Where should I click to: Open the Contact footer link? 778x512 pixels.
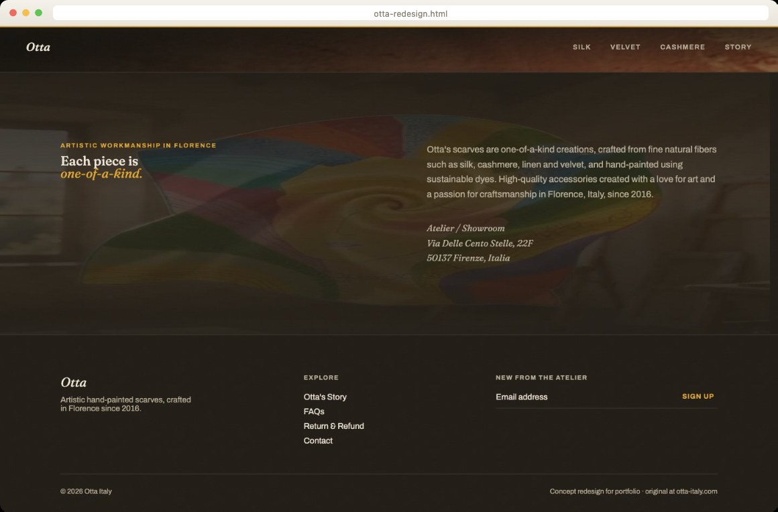pyautogui.click(x=318, y=440)
